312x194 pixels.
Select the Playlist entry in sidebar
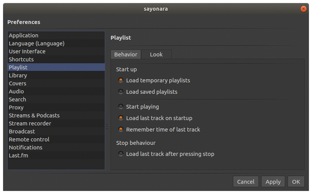click(x=56, y=67)
